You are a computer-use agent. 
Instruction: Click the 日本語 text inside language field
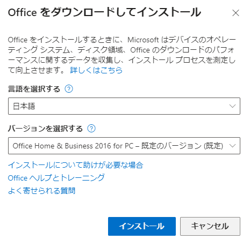[24, 106]
